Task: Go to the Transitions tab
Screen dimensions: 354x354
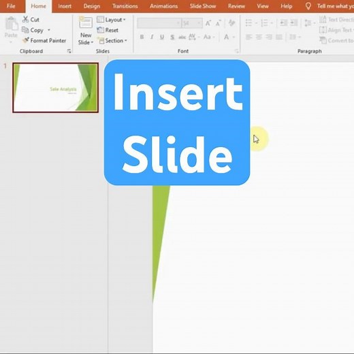Action: tap(125, 6)
